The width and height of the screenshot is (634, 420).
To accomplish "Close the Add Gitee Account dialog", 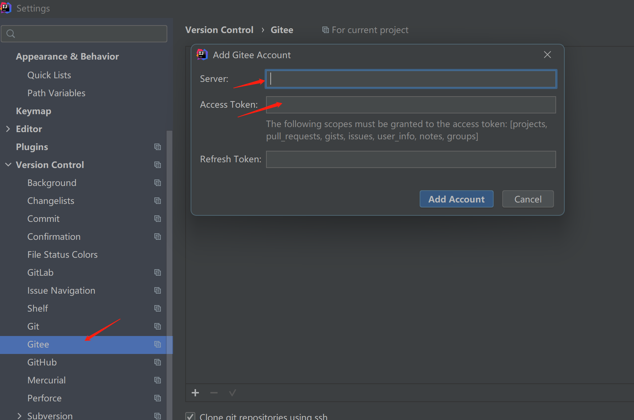I will tap(547, 55).
